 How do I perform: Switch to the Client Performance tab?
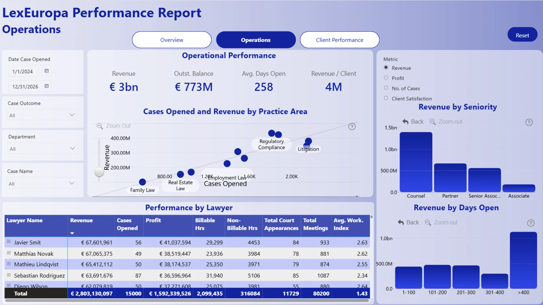pos(339,40)
